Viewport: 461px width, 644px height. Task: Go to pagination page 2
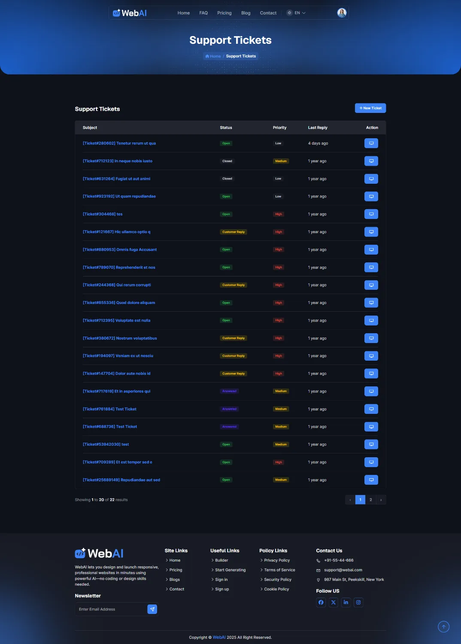tap(371, 500)
